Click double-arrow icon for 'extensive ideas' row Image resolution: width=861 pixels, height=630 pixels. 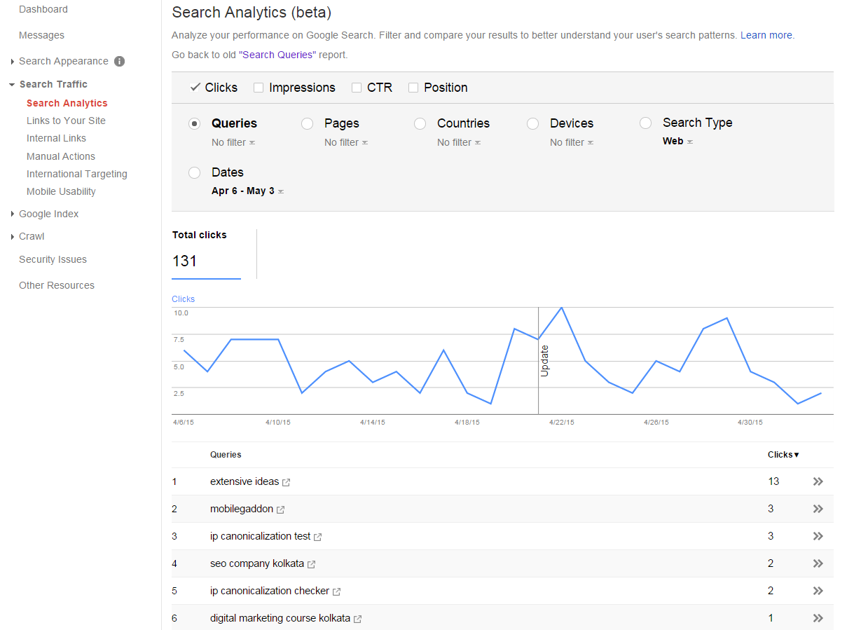coord(818,481)
